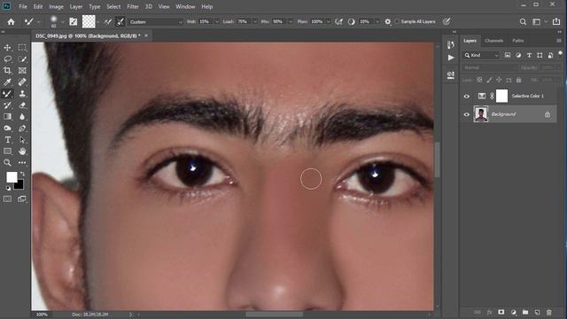Select the Rectangle shape tool

point(7,152)
